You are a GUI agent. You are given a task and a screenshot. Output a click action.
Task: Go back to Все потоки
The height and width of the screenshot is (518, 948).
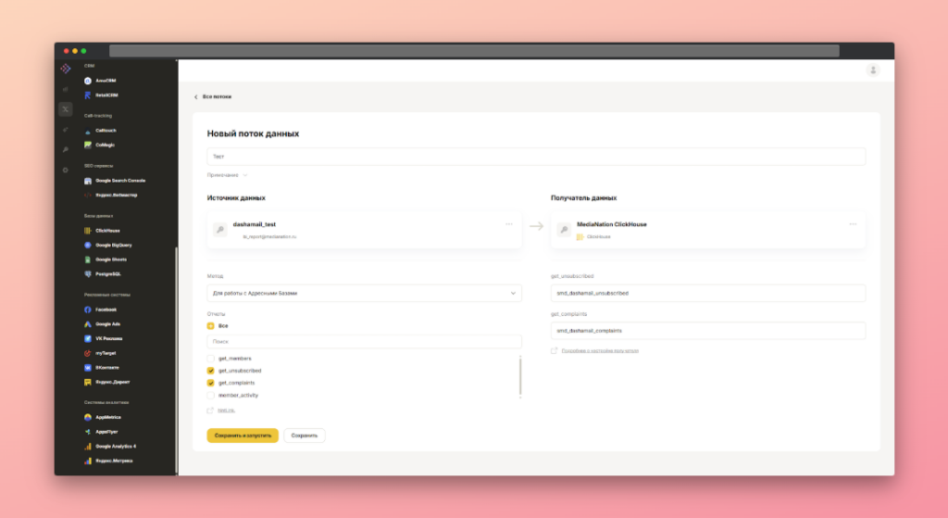pyautogui.click(x=213, y=96)
